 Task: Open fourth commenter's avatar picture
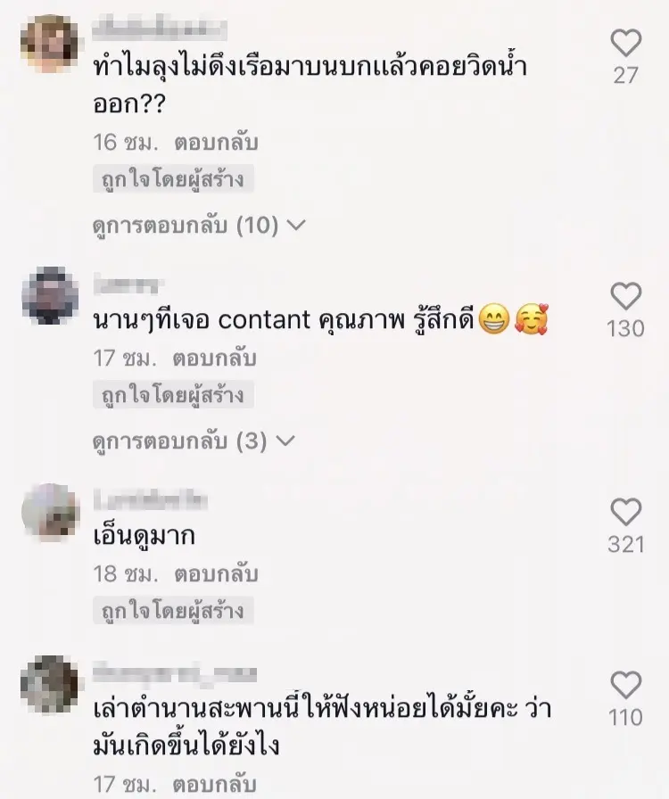49,684
